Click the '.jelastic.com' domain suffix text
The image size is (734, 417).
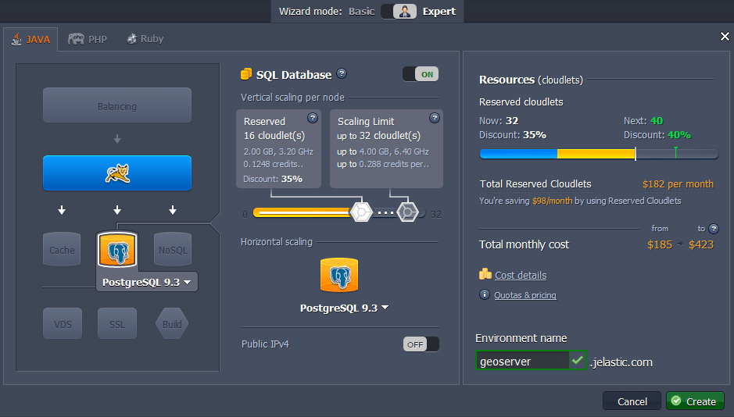(621, 362)
